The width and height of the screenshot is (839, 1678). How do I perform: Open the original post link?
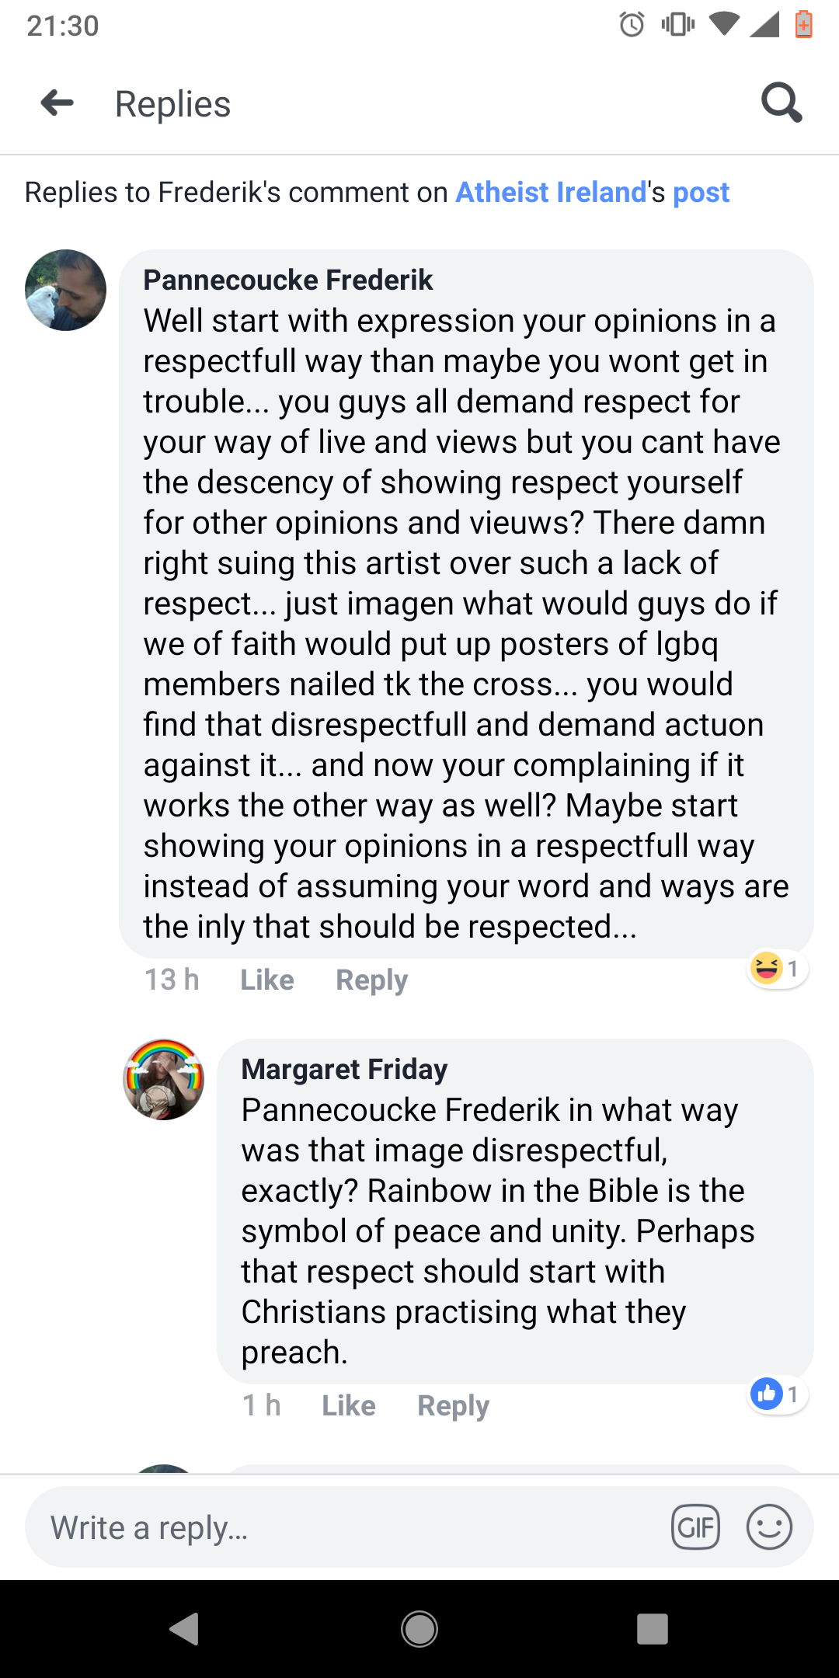point(701,192)
